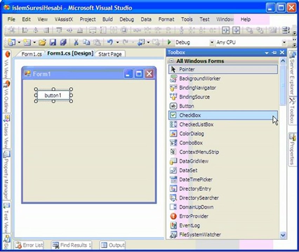This screenshot has height=252, width=299.
Task: Open the Project menu
Action: [x=88, y=19]
